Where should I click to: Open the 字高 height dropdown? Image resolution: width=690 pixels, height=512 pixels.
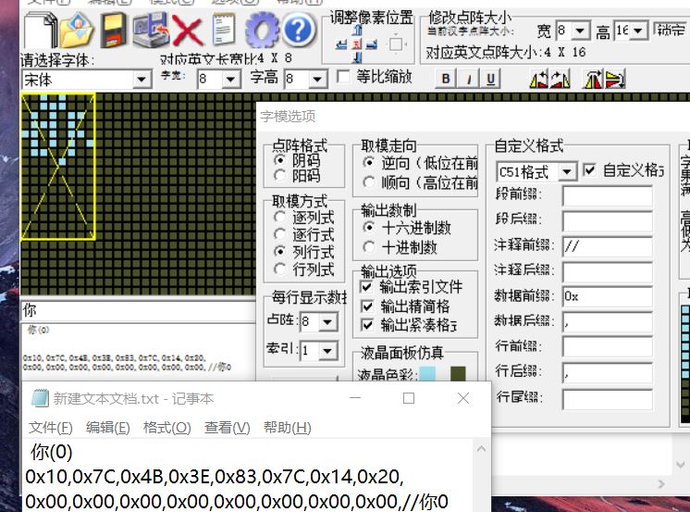317,80
